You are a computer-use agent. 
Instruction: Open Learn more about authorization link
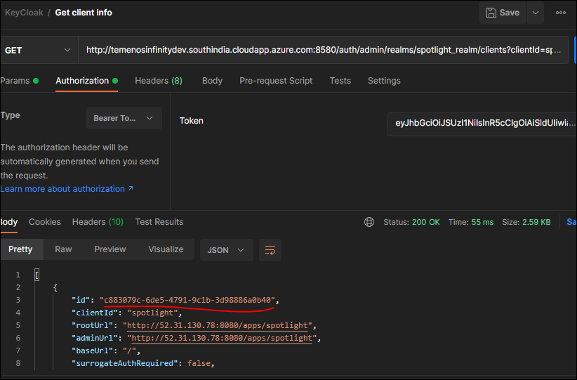(x=67, y=189)
